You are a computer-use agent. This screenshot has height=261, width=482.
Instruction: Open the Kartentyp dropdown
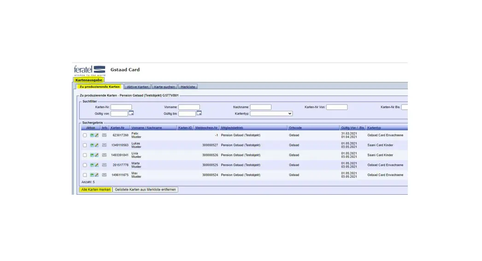(x=271, y=114)
